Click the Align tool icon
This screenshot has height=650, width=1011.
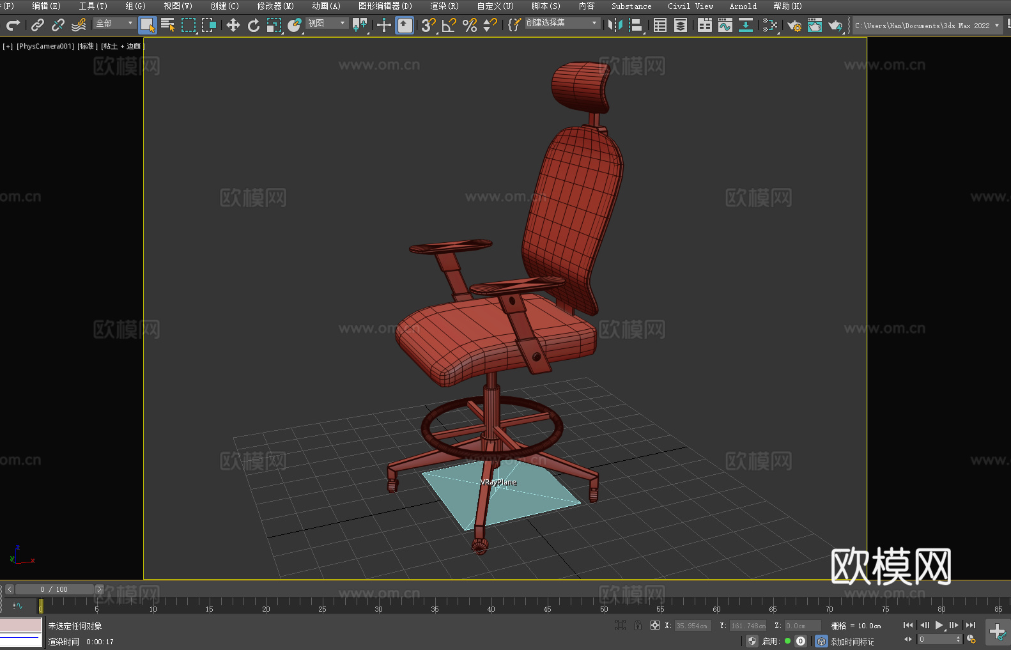[x=636, y=25]
